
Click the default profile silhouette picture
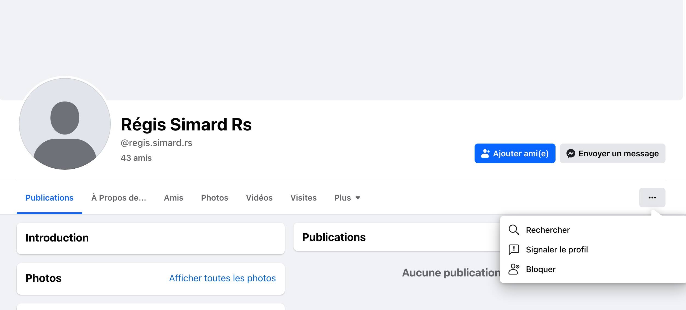[x=64, y=126]
